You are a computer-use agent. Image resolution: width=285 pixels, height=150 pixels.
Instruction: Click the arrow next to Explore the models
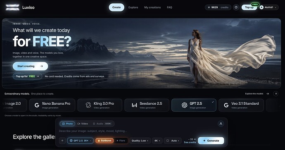point(268,94)
